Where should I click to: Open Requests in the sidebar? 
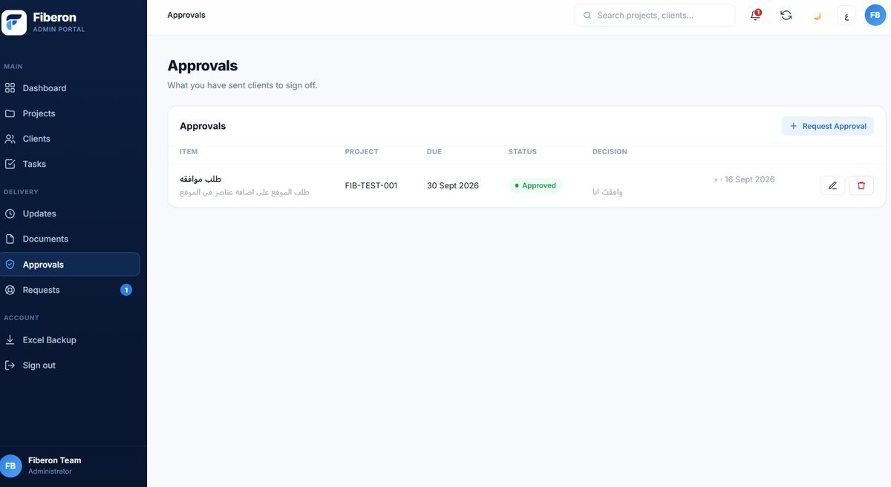[x=70, y=290]
